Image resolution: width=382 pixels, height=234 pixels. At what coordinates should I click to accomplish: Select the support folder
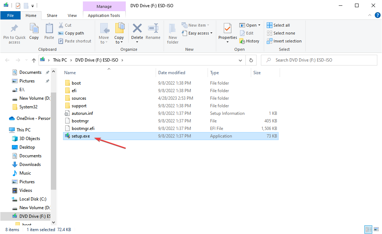coord(170,105)
